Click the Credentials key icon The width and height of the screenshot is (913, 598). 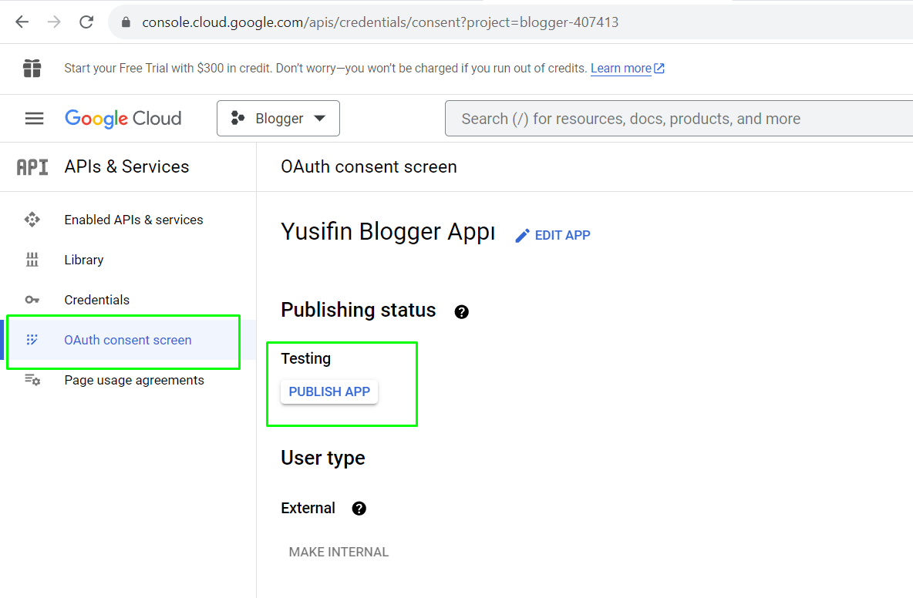coord(32,300)
